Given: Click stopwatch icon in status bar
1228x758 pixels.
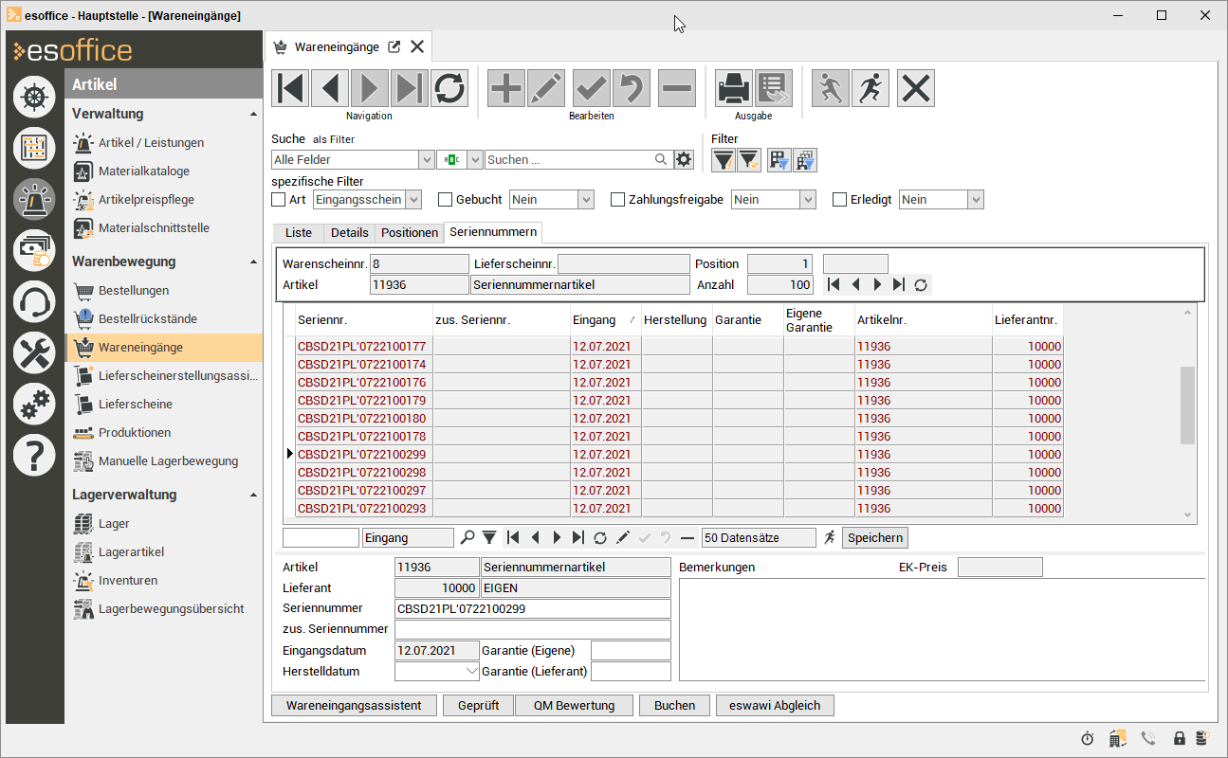Looking at the screenshot, I should coord(1088,738).
